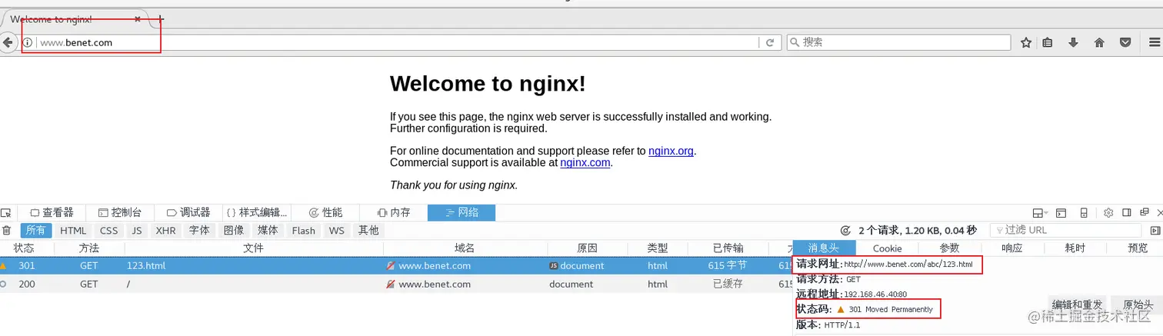This screenshot has width=1163, height=336.
Task: Select the 网络 network tab
Action: (x=462, y=213)
